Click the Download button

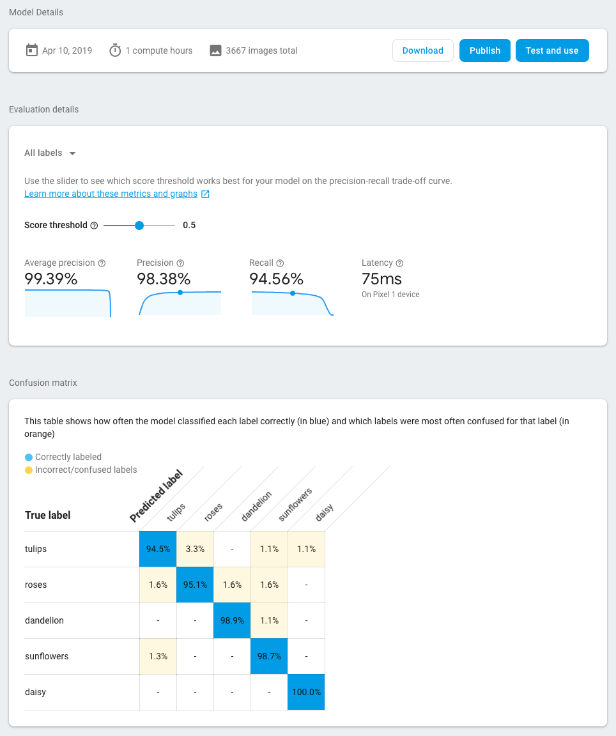[x=423, y=50]
